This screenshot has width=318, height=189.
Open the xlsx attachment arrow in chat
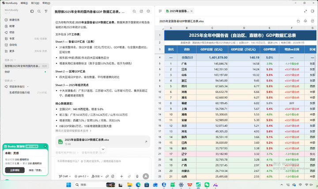(x=146, y=142)
